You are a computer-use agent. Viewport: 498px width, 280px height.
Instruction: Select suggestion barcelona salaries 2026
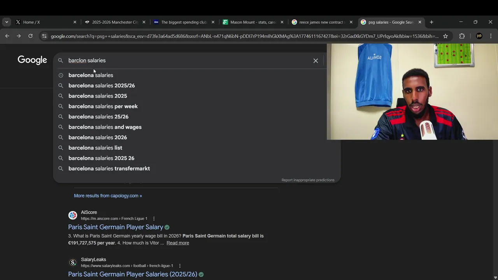point(196,137)
